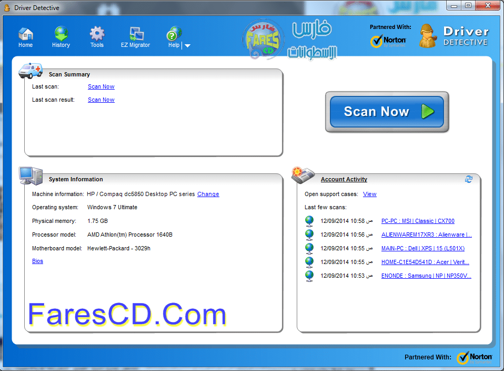Image resolution: width=504 pixels, height=371 pixels.
Task: Open the Tools gear icon
Action: (x=97, y=34)
